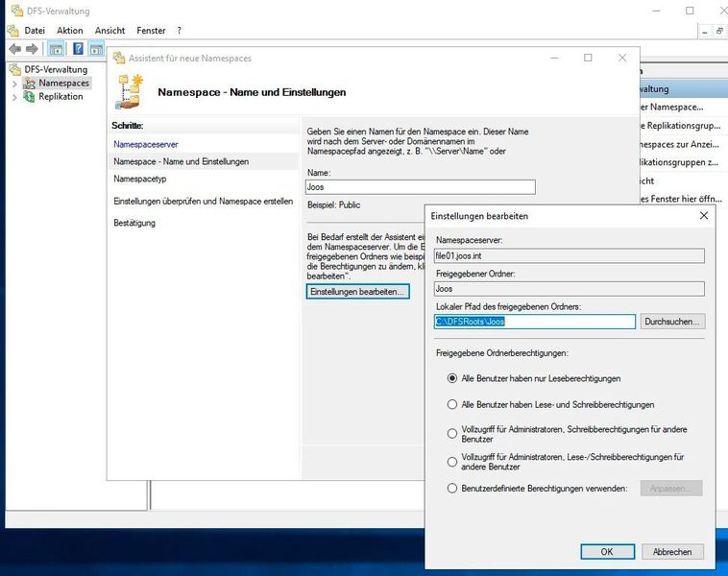
Task: Click the back arrow in DFS-Verwaltung toolbar
Action: tap(14, 49)
